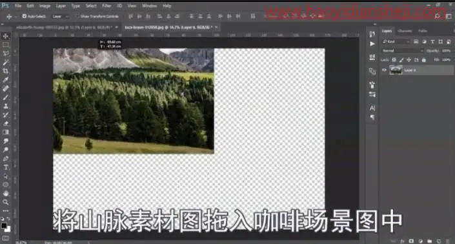The width and height of the screenshot is (455, 244).
Task: Select the Eraser tool
Action: [6, 123]
